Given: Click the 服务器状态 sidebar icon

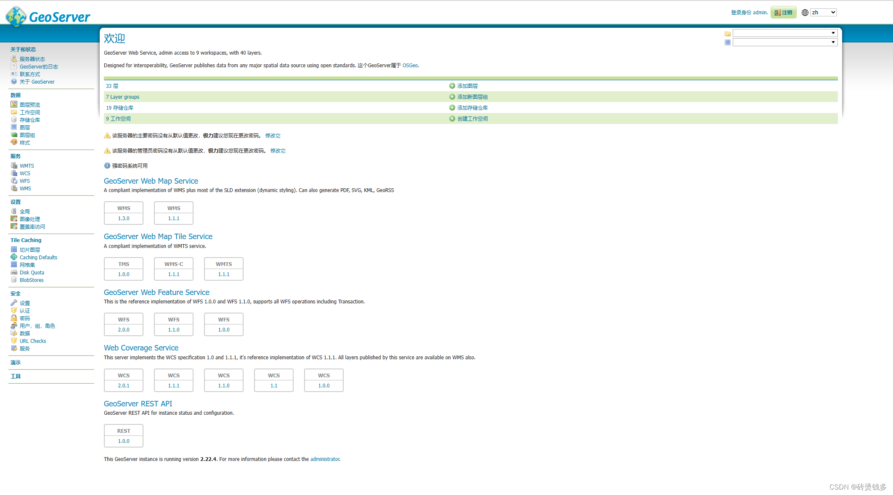Looking at the screenshot, I should coord(14,59).
